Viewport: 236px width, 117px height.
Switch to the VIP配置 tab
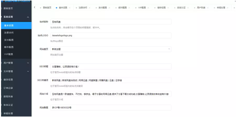pyautogui.click(x=142, y=8)
